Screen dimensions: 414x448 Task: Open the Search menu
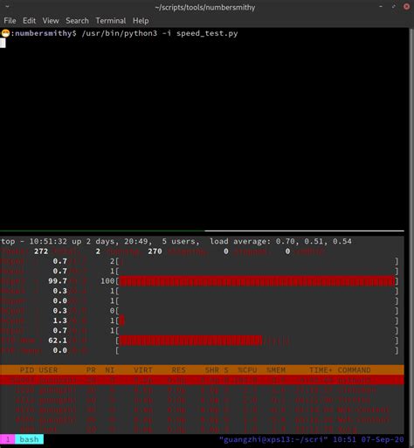click(77, 21)
